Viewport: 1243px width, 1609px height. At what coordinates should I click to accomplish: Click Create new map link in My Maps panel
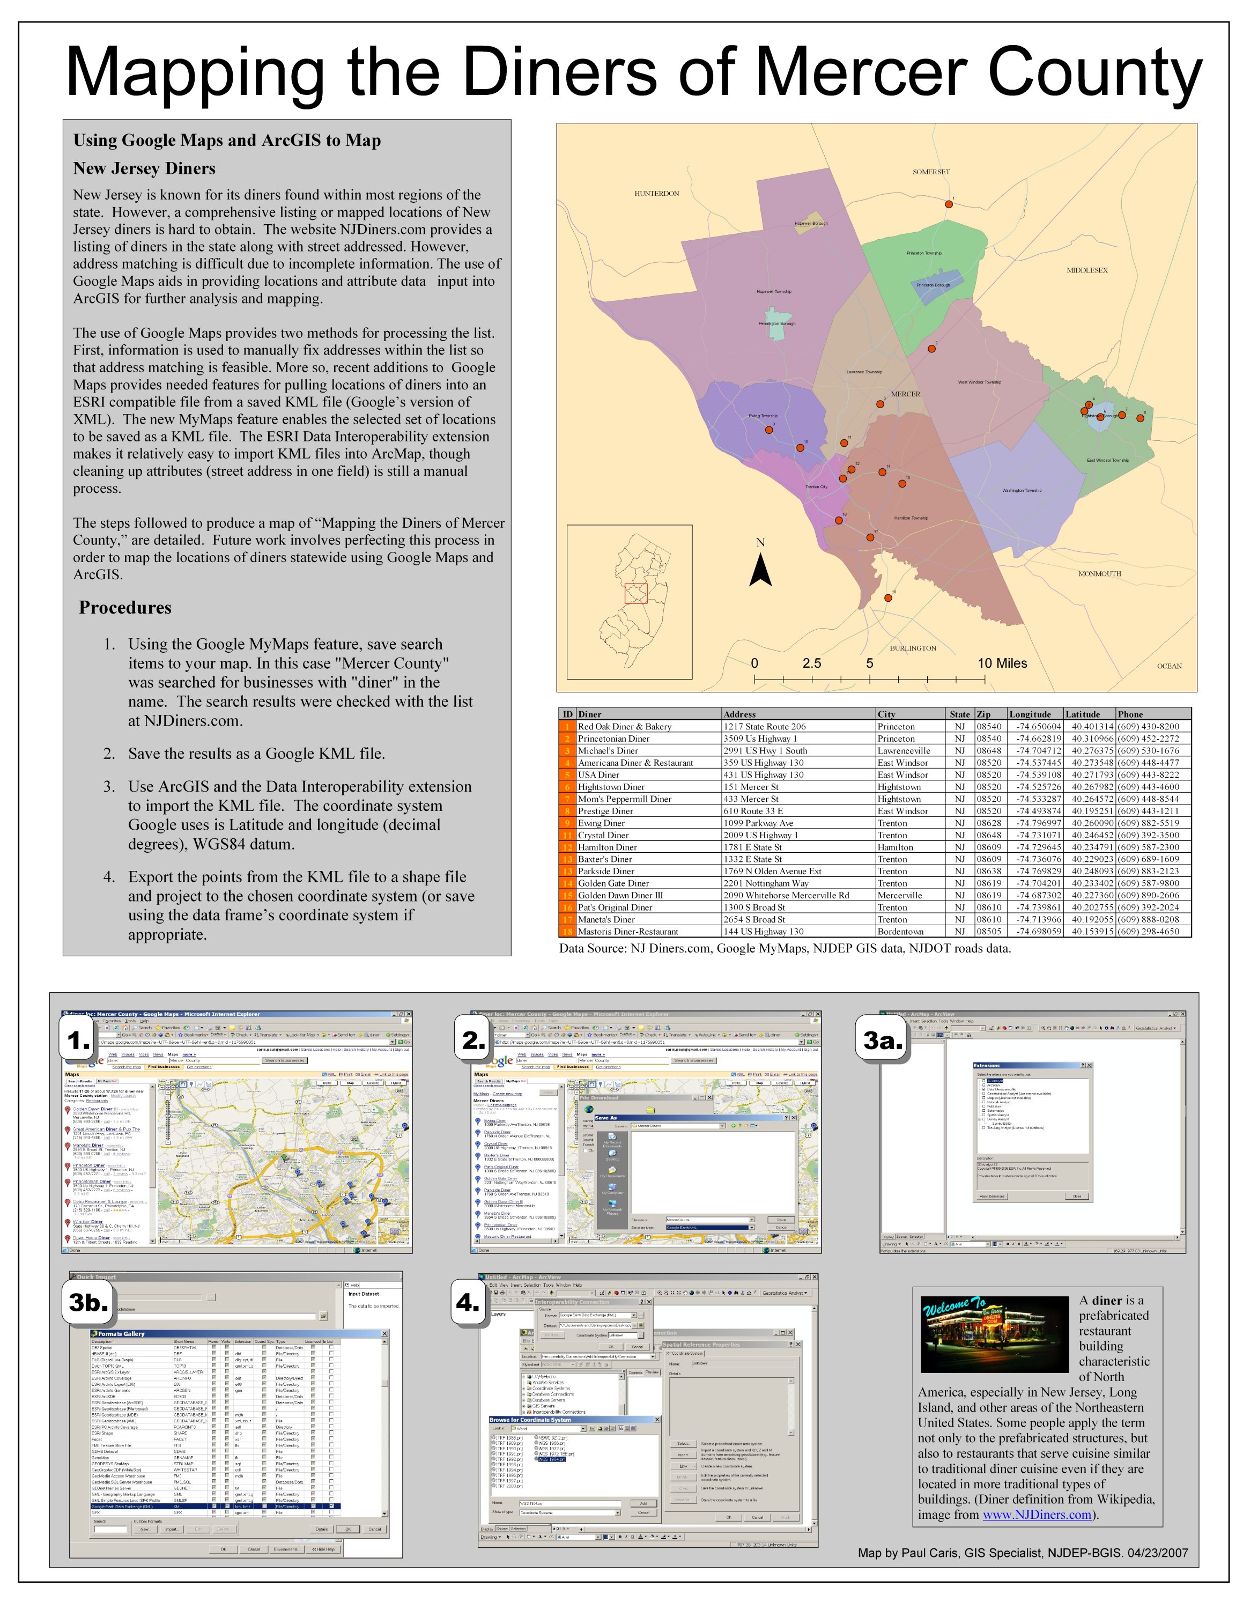tap(507, 1094)
